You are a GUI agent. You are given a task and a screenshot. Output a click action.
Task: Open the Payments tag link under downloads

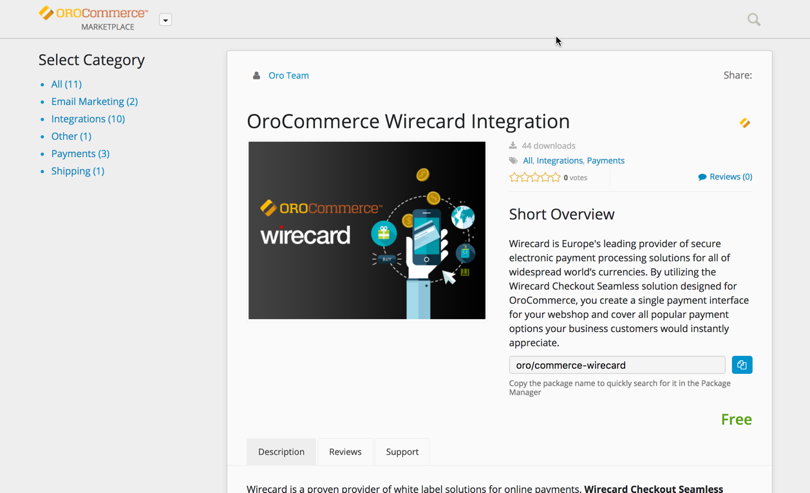click(x=606, y=161)
